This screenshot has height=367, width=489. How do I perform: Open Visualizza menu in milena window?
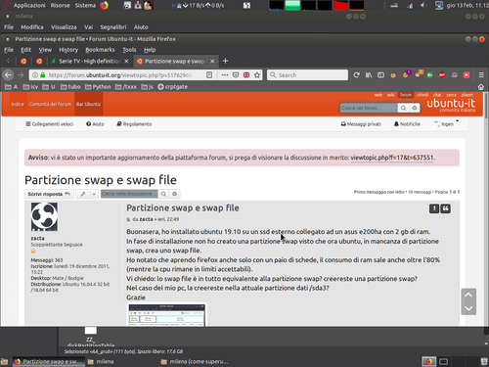pyautogui.click(x=64, y=27)
